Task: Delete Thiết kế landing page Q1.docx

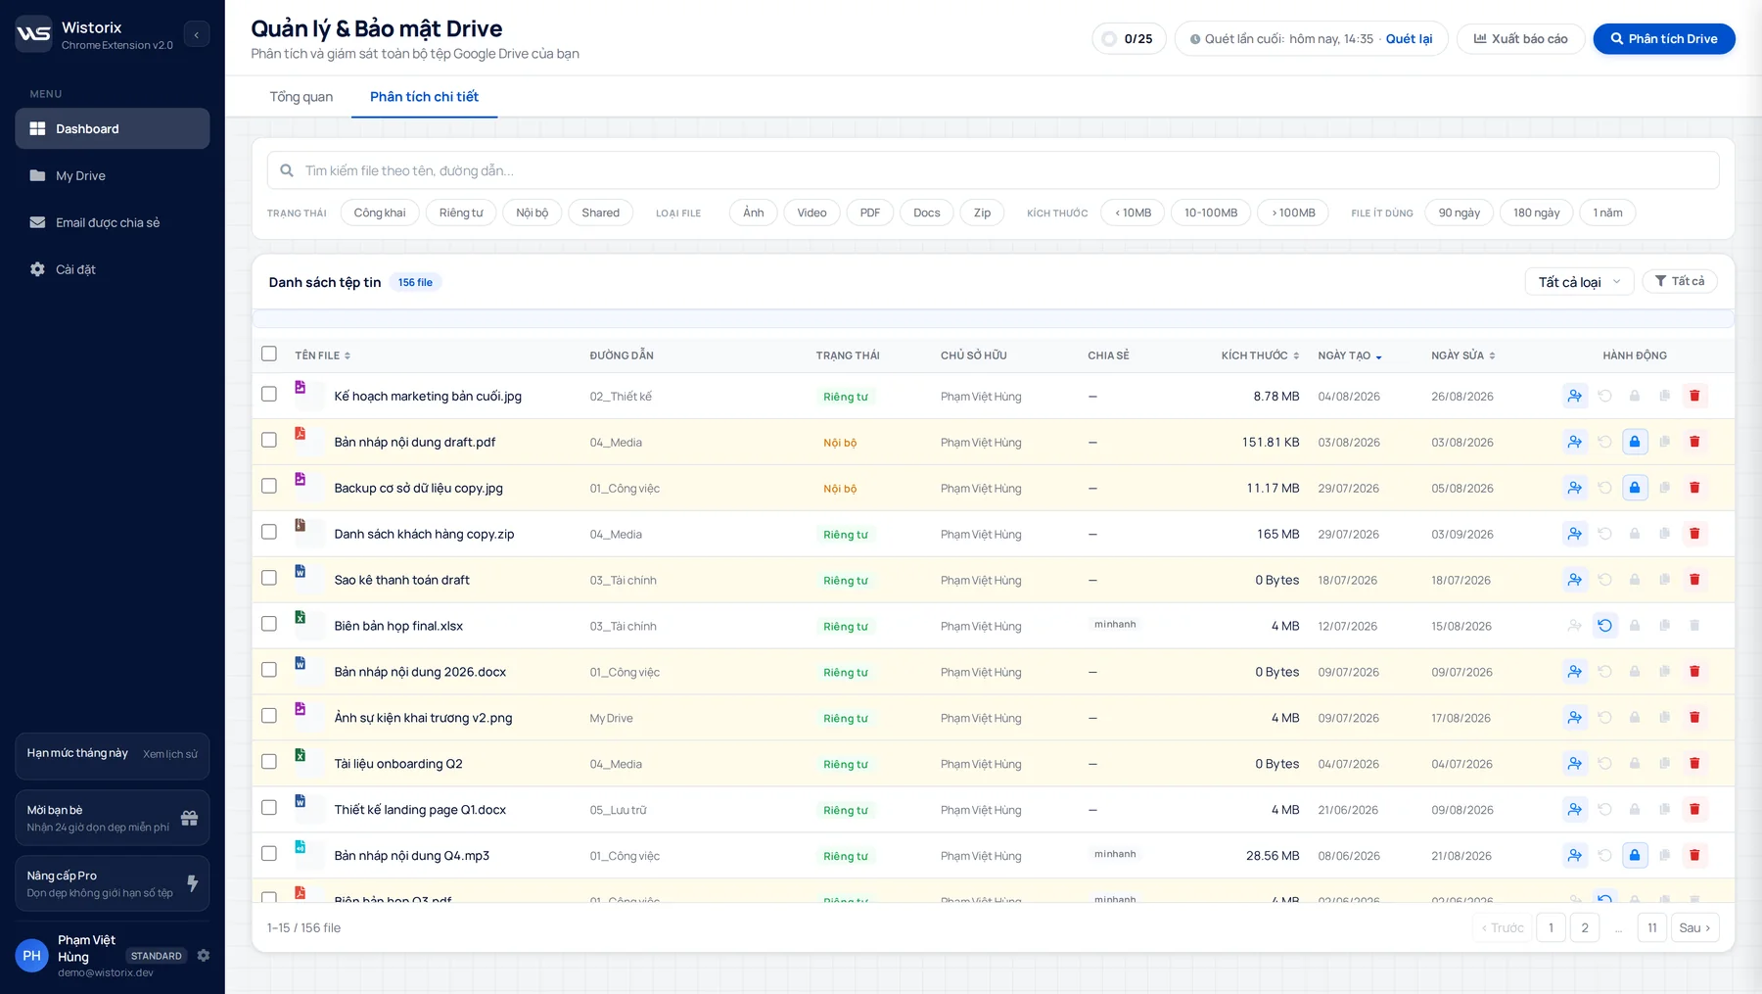Action: point(1694,809)
